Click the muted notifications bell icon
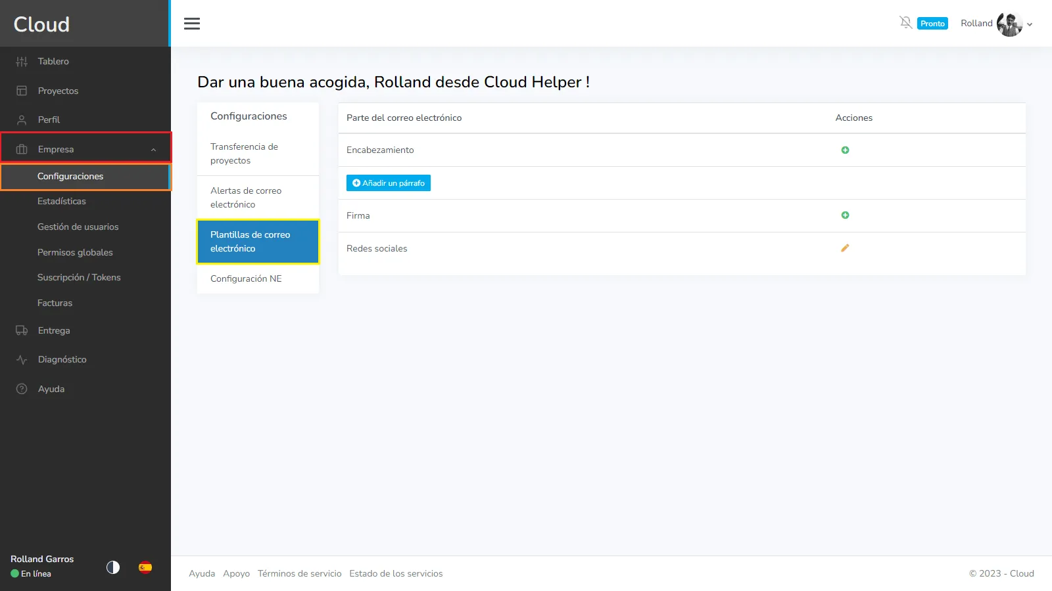Image resolution: width=1052 pixels, height=591 pixels. pyautogui.click(x=905, y=23)
